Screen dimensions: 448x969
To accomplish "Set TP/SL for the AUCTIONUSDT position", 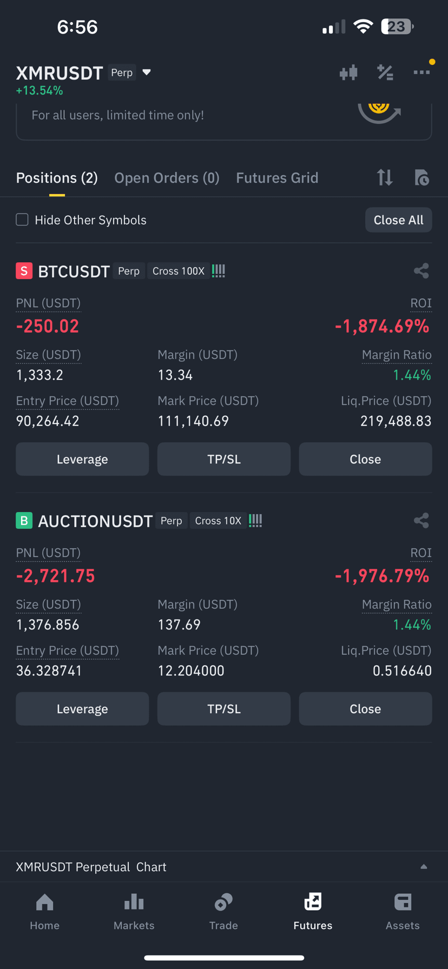I will tap(224, 709).
